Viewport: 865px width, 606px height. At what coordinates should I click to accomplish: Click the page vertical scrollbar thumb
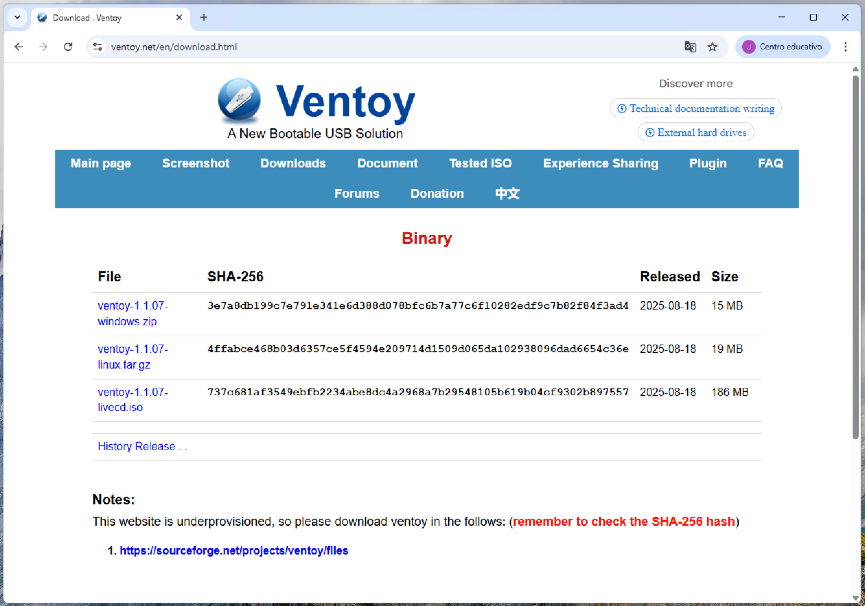point(855,257)
